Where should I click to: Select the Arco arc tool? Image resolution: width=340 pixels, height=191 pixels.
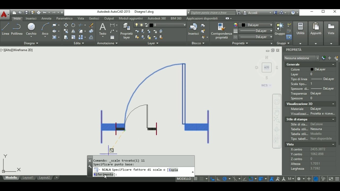coord(45,29)
